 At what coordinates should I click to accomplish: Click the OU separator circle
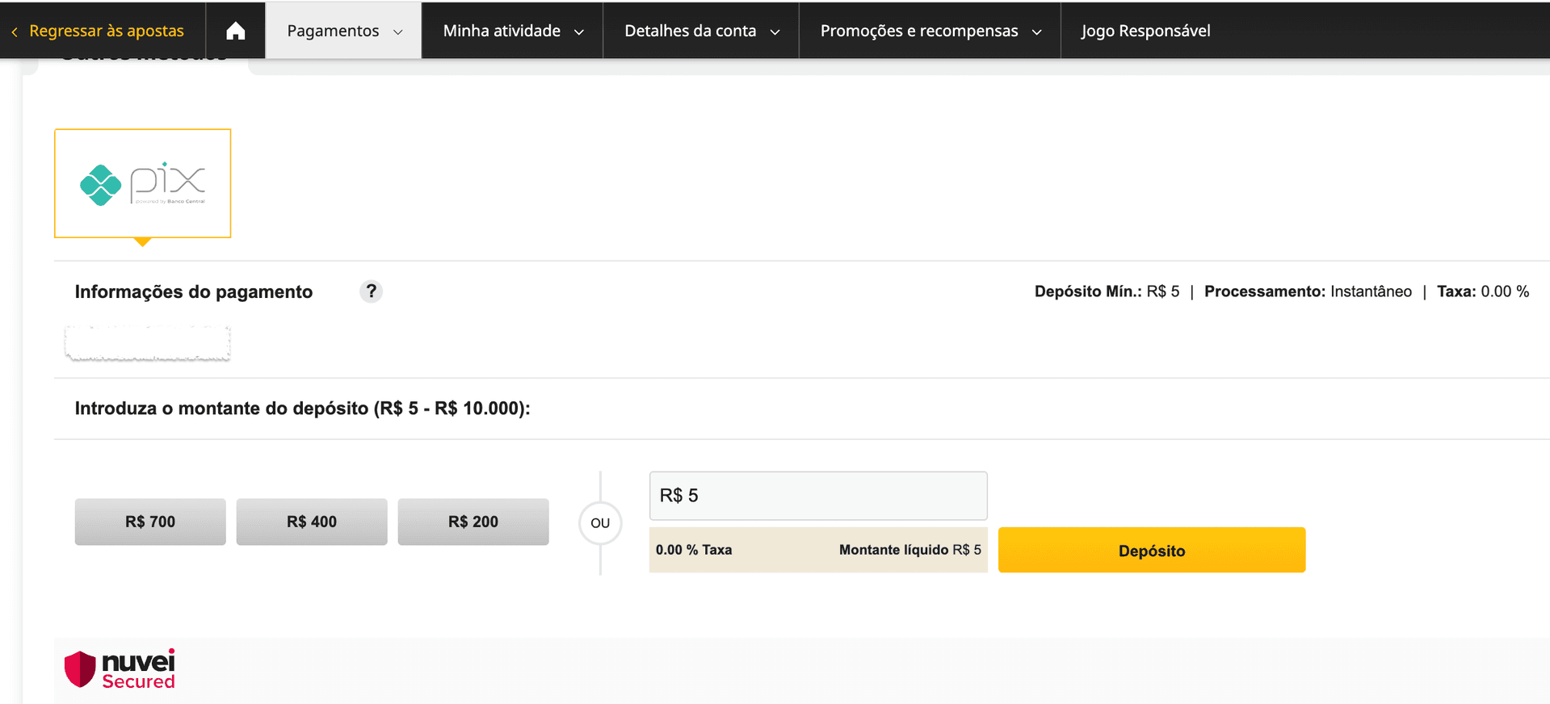(x=600, y=523)
